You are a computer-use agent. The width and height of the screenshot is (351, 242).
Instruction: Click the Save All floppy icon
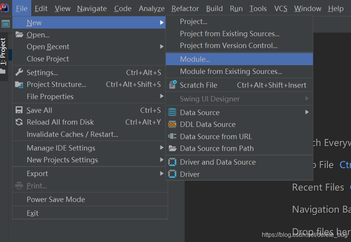pyautogui.click(x=19, y=110)
